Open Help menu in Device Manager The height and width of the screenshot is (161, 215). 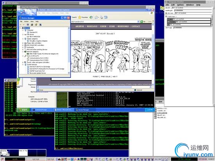pos(37,21)
